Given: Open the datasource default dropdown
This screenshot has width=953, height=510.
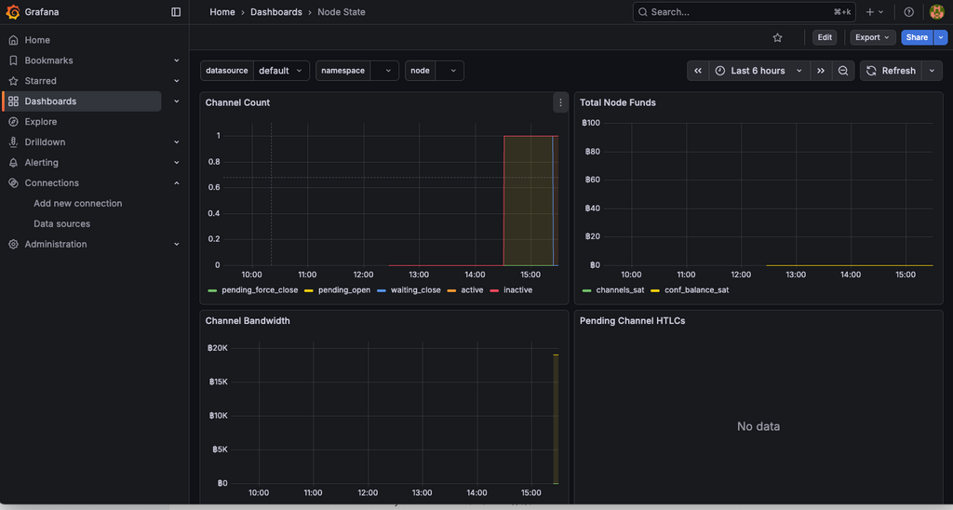Looking at the screenshot, I should [x=280, y=71].
